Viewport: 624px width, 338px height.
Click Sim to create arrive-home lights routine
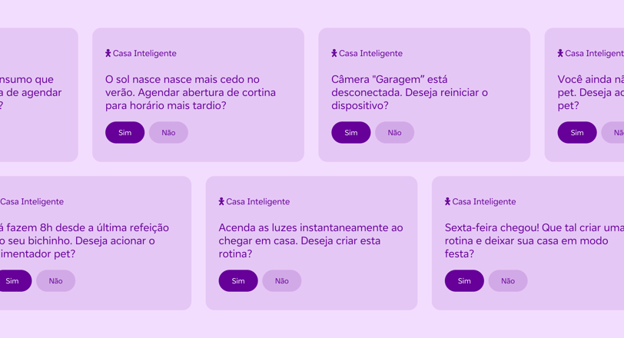tap(238, 280)
